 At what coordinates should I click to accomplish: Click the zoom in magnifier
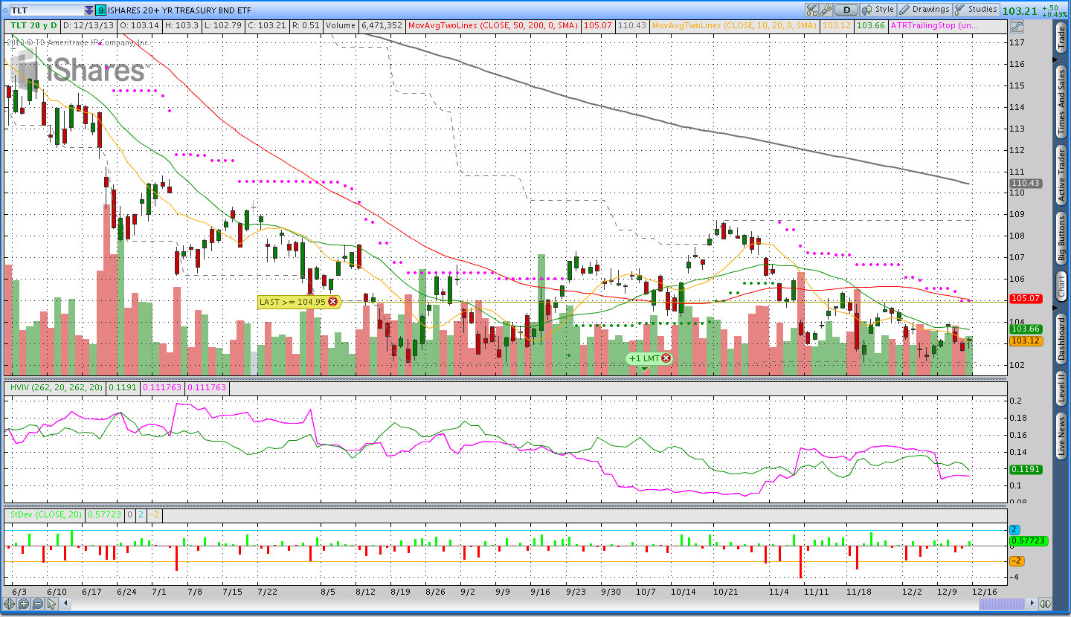(23, 604)
